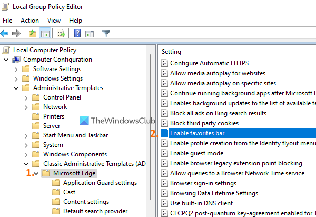Expand the Network node

(x=26, y=107)
